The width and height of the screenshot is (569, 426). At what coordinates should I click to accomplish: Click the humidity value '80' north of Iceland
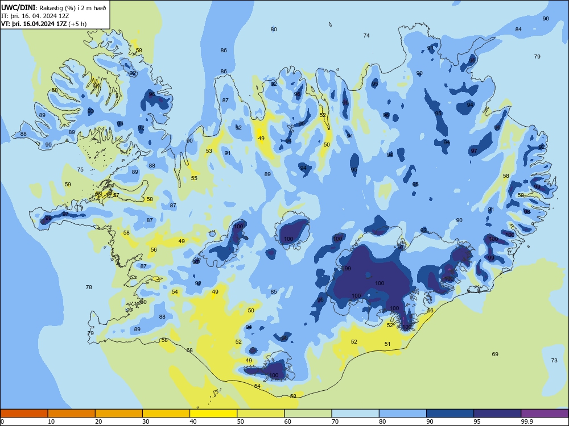(274, 30)
